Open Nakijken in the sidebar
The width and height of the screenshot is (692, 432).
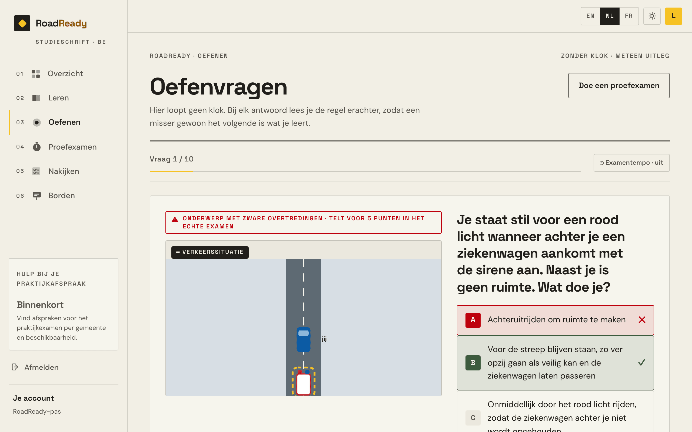pos(64,171)
